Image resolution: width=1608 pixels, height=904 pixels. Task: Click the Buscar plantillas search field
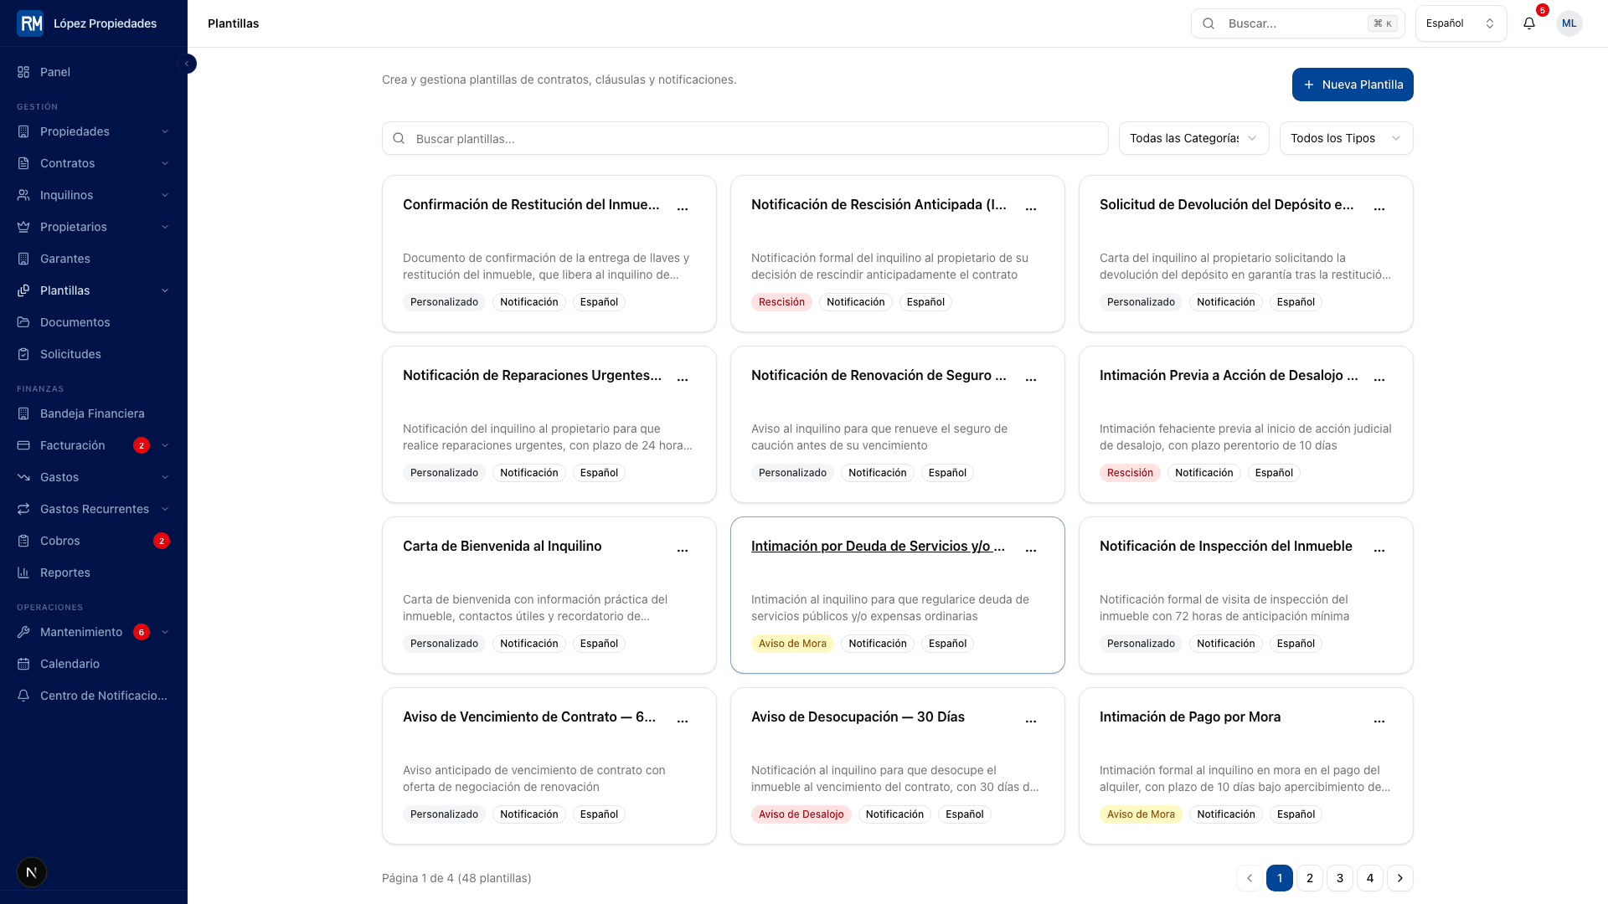click(x=745, y=138)
